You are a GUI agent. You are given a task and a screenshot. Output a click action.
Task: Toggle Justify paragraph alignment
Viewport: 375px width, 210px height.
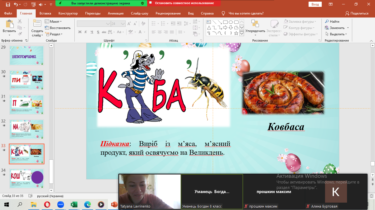tap(172, 32)
